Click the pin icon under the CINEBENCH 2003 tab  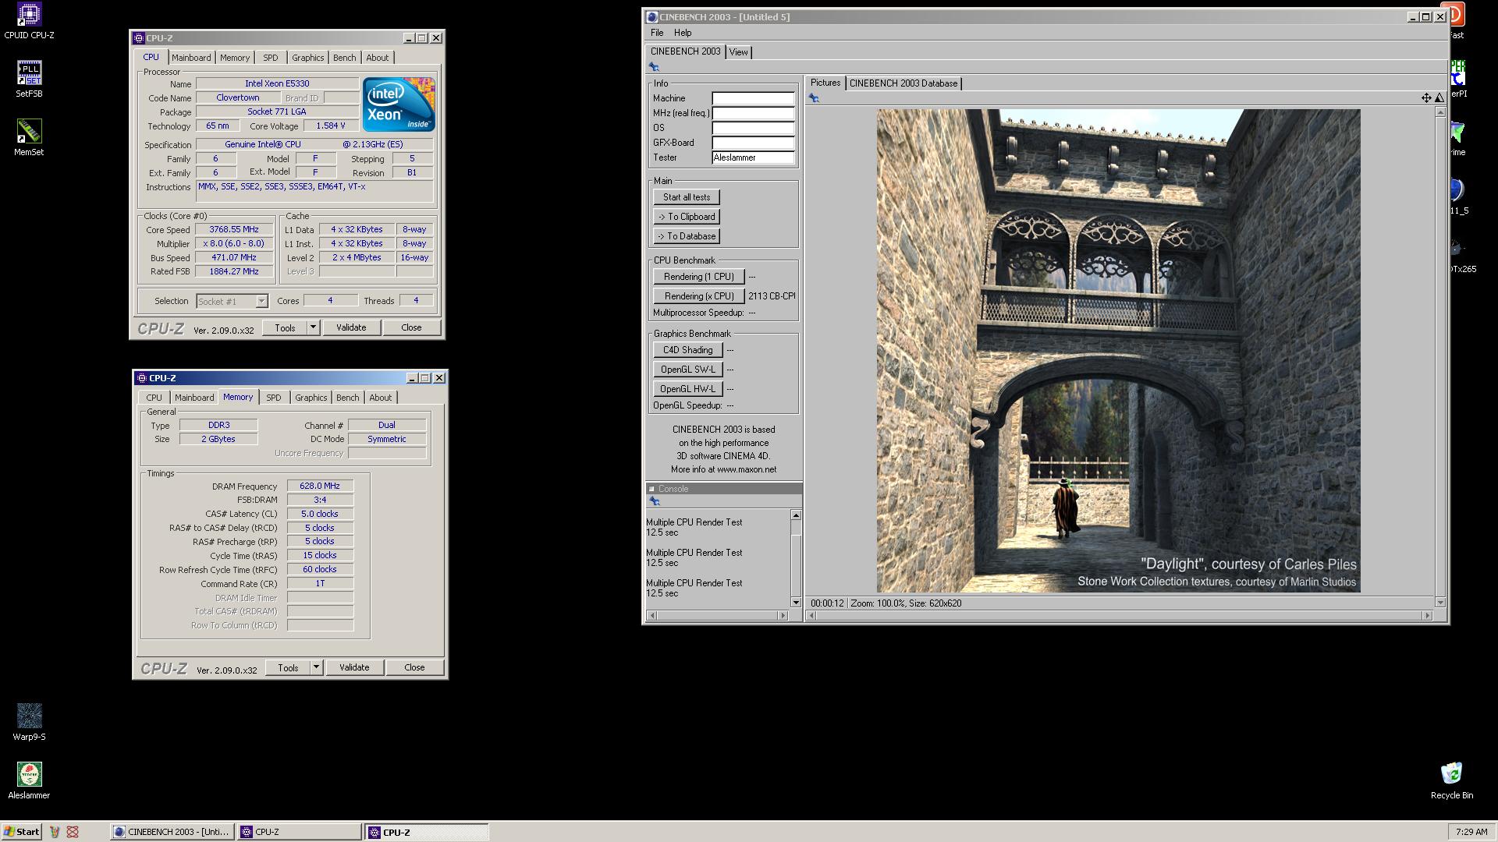654,67
